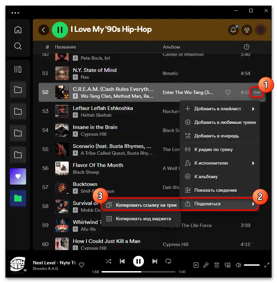
Task: Seek in the track progress bar
Action: point(138,271)
